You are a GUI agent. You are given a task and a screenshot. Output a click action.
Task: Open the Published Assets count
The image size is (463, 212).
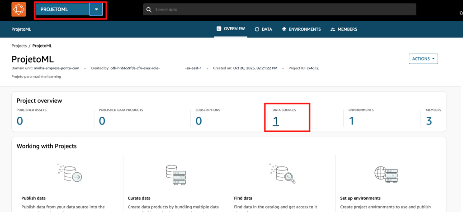coord(19,120)
